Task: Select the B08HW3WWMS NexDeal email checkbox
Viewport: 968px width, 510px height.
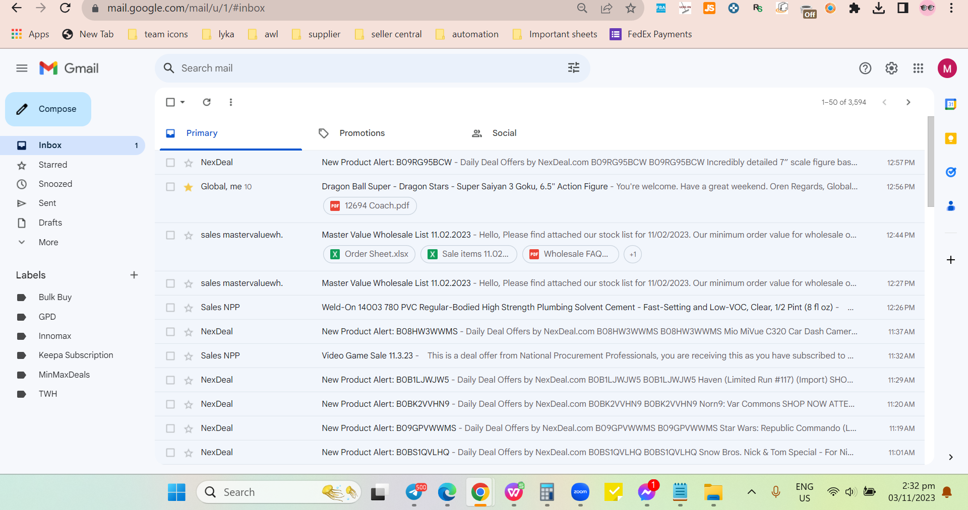Action: [170, 332]
